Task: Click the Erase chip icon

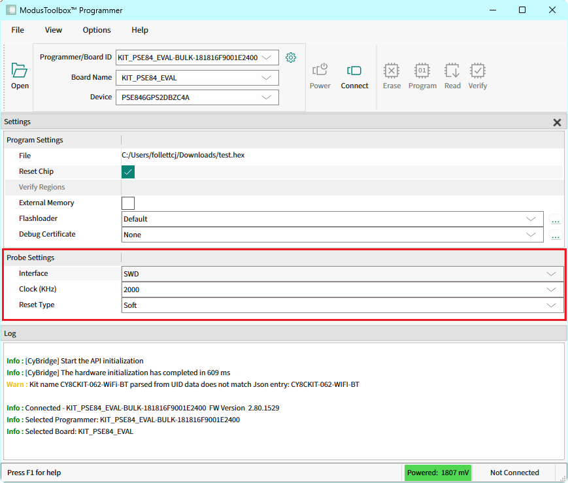Action: [x=392, y=71]
